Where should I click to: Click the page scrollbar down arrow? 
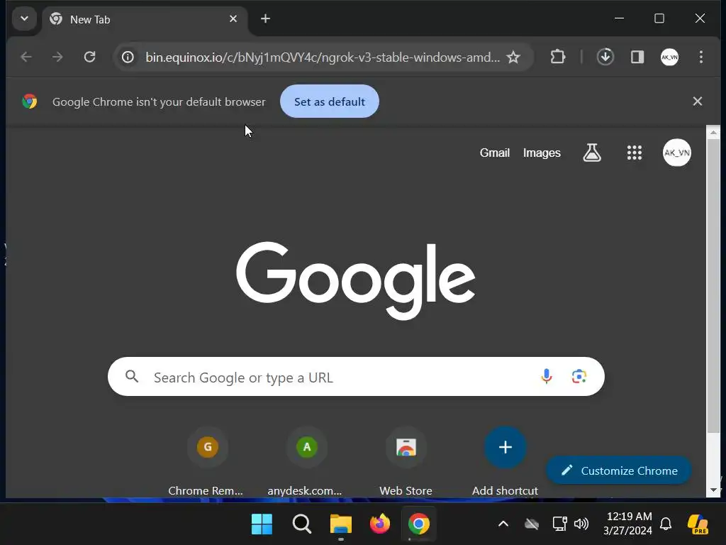coord(713,490)
